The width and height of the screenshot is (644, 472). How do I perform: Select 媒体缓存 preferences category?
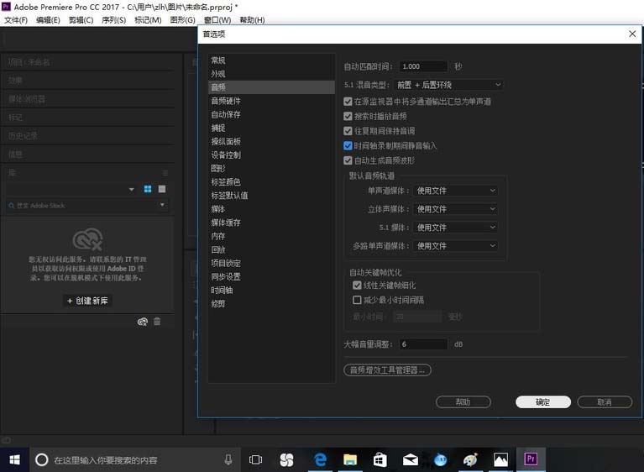271,223
